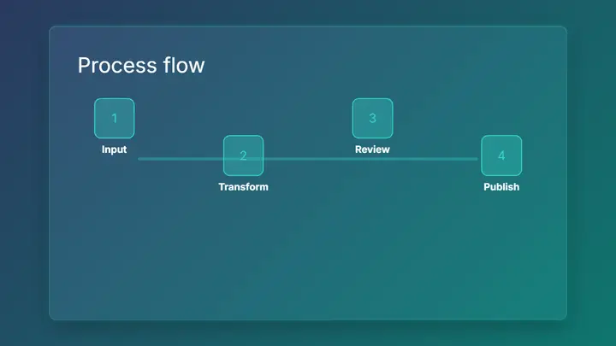This screenshot has width=616, height=346.
Task: Select the step 1 numbered box
Action: [x=115, y=118]
